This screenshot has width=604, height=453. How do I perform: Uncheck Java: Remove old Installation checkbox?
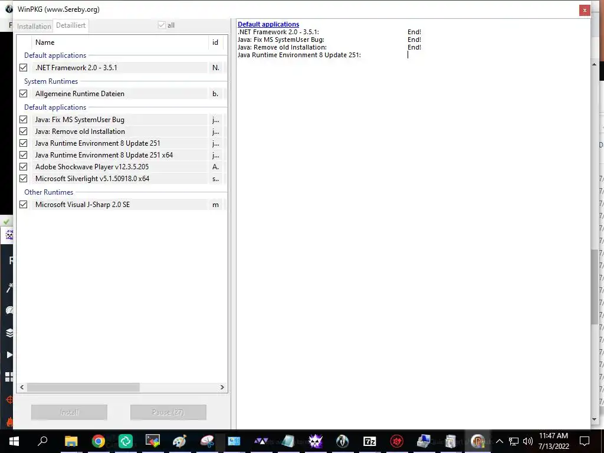(x=24, y=132)
